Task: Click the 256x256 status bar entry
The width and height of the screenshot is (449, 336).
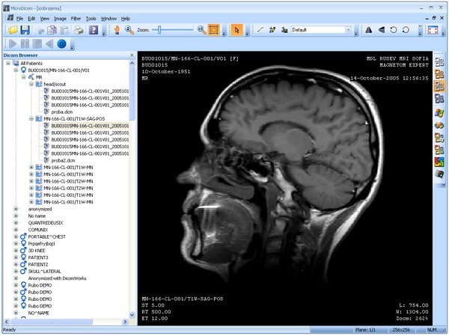Action: [x=401, y=330]
